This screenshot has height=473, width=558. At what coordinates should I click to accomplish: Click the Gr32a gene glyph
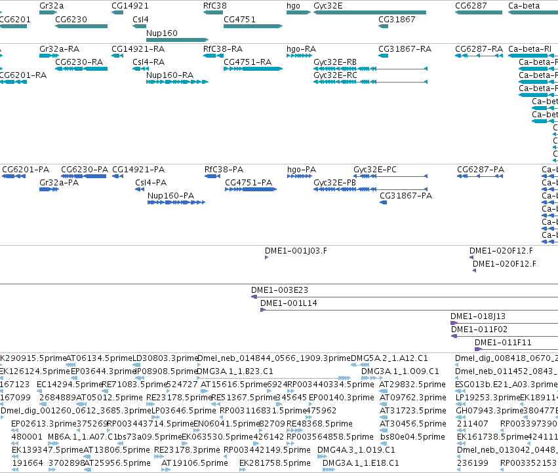(x=48, y=12)
